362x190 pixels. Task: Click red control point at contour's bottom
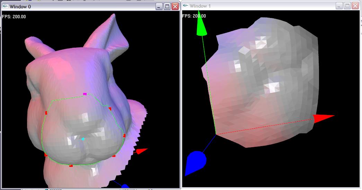[x=71, y=165]
